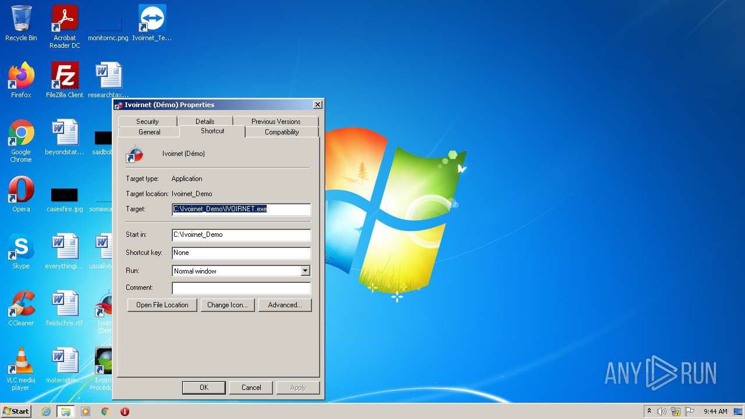The image size is (745, 419).
Task: Click the Advanced button
Action: tap(285, 305)
